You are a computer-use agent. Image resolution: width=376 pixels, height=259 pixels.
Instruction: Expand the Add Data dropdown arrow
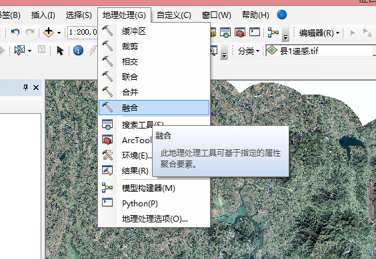point(59,33)
